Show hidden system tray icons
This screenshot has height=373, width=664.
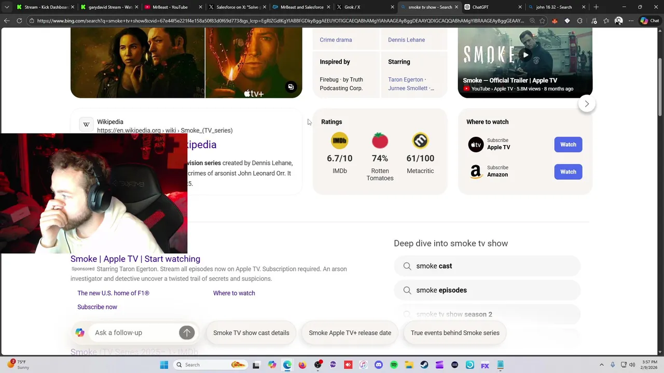(x=602, y=365)
